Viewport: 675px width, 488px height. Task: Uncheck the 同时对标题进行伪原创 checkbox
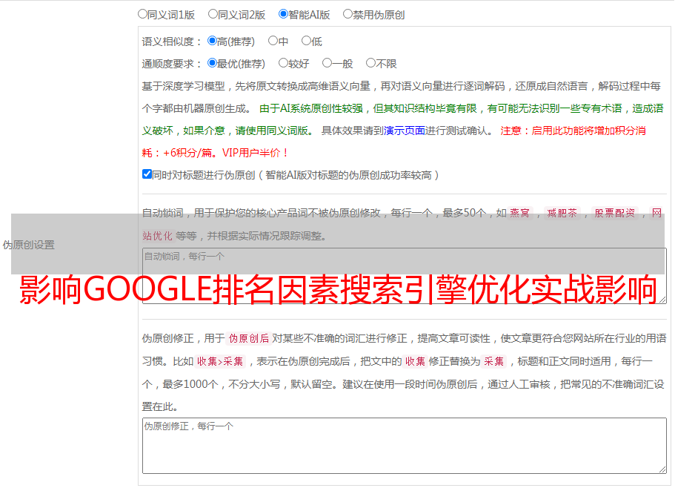147,174
